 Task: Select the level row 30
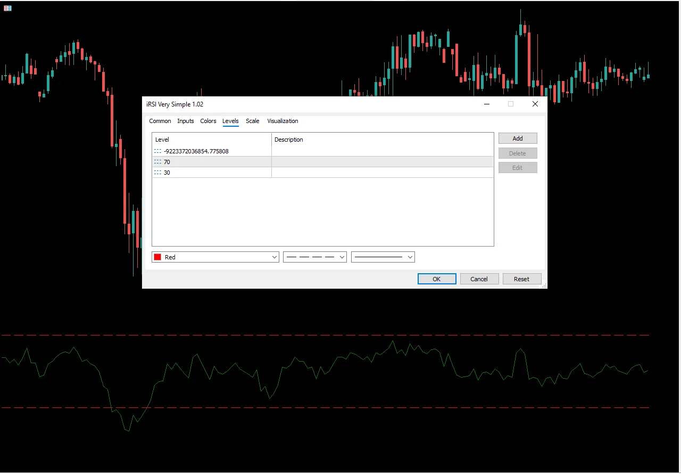pos(323,173)
